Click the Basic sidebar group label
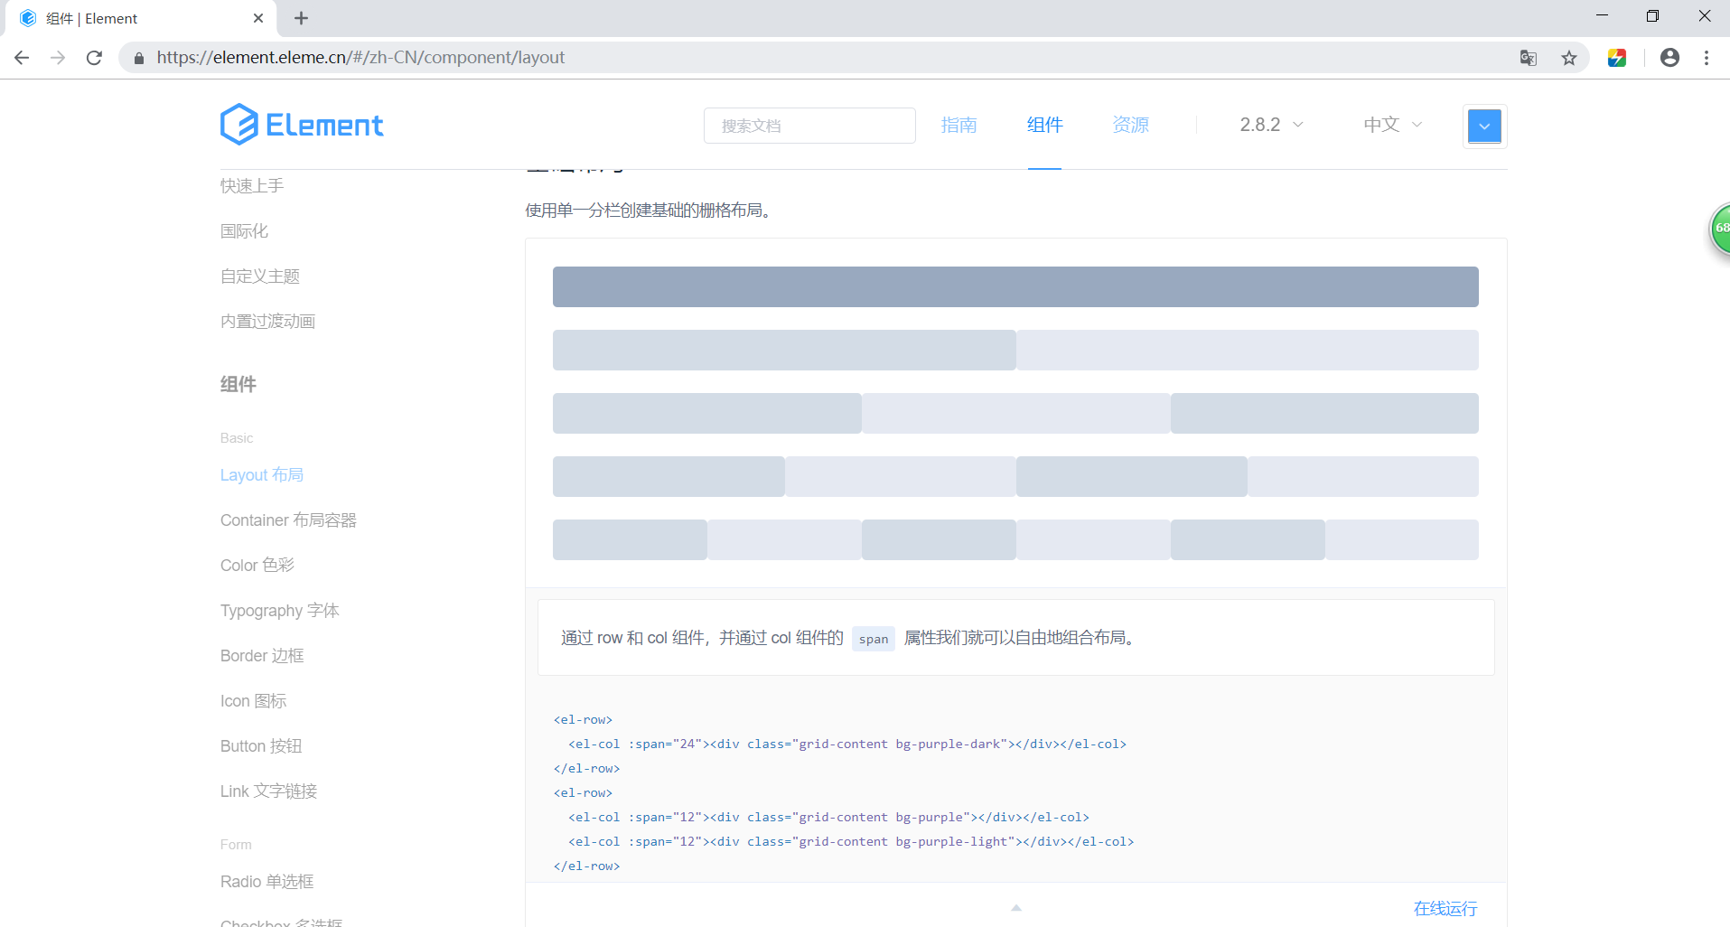Screen dimensions: 1730x927 [237, 438]
